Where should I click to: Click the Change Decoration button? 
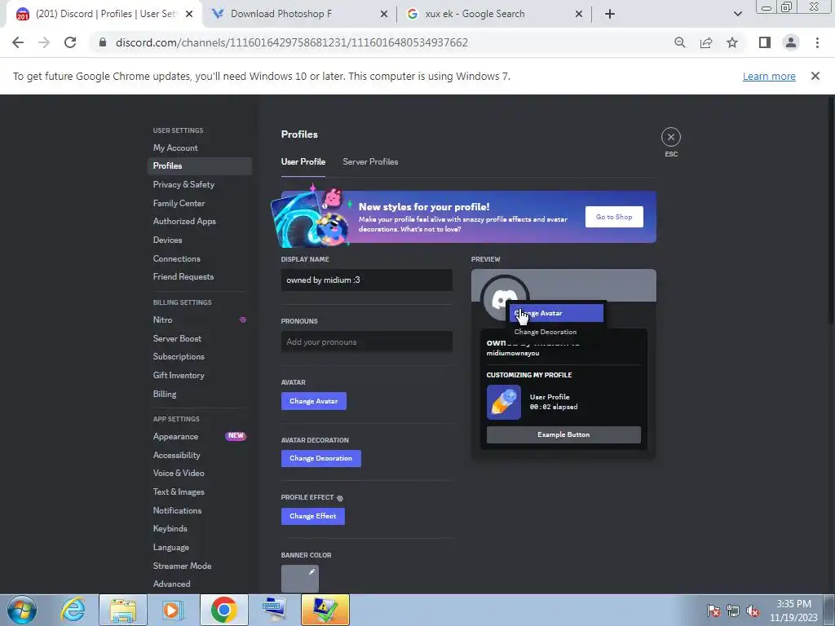point(321,458)
